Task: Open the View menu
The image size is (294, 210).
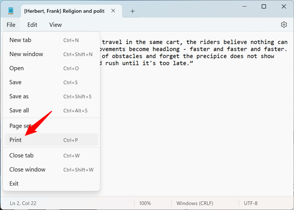Action: tap(55, 25)
